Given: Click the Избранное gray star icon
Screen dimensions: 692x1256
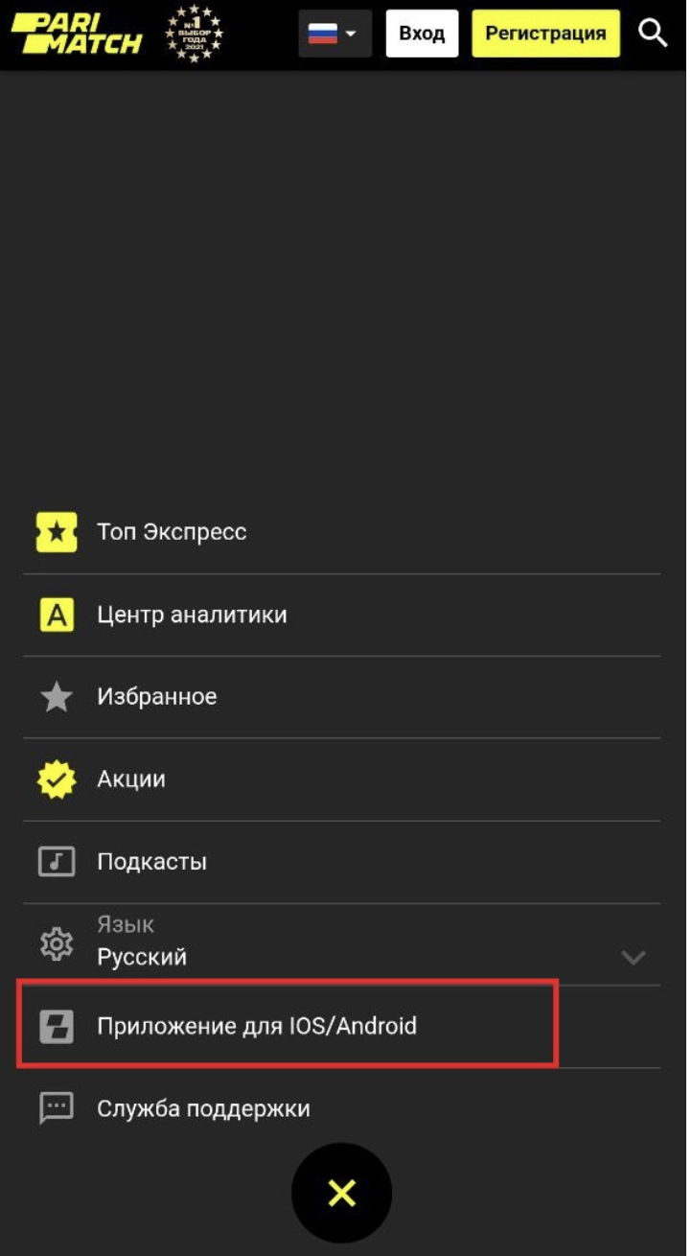Looking at the screenshot, I should click(57, 697).
